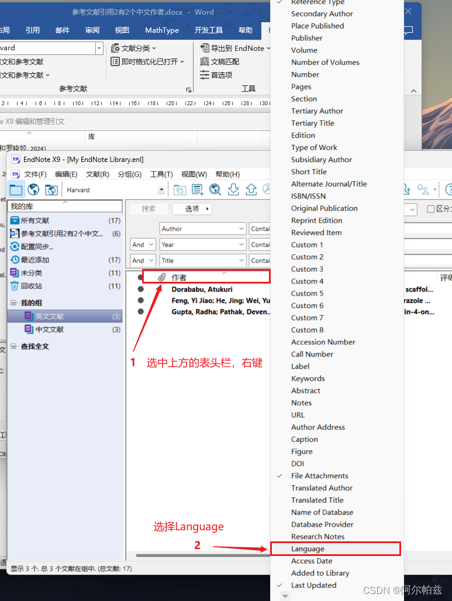This screenshot has width=452, height=601.
Task: Open the 视图(W) menu in EndNote
Action: [194, 174]
